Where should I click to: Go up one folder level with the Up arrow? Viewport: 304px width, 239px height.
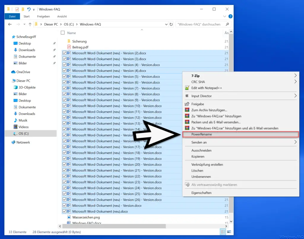click(30, 24)
